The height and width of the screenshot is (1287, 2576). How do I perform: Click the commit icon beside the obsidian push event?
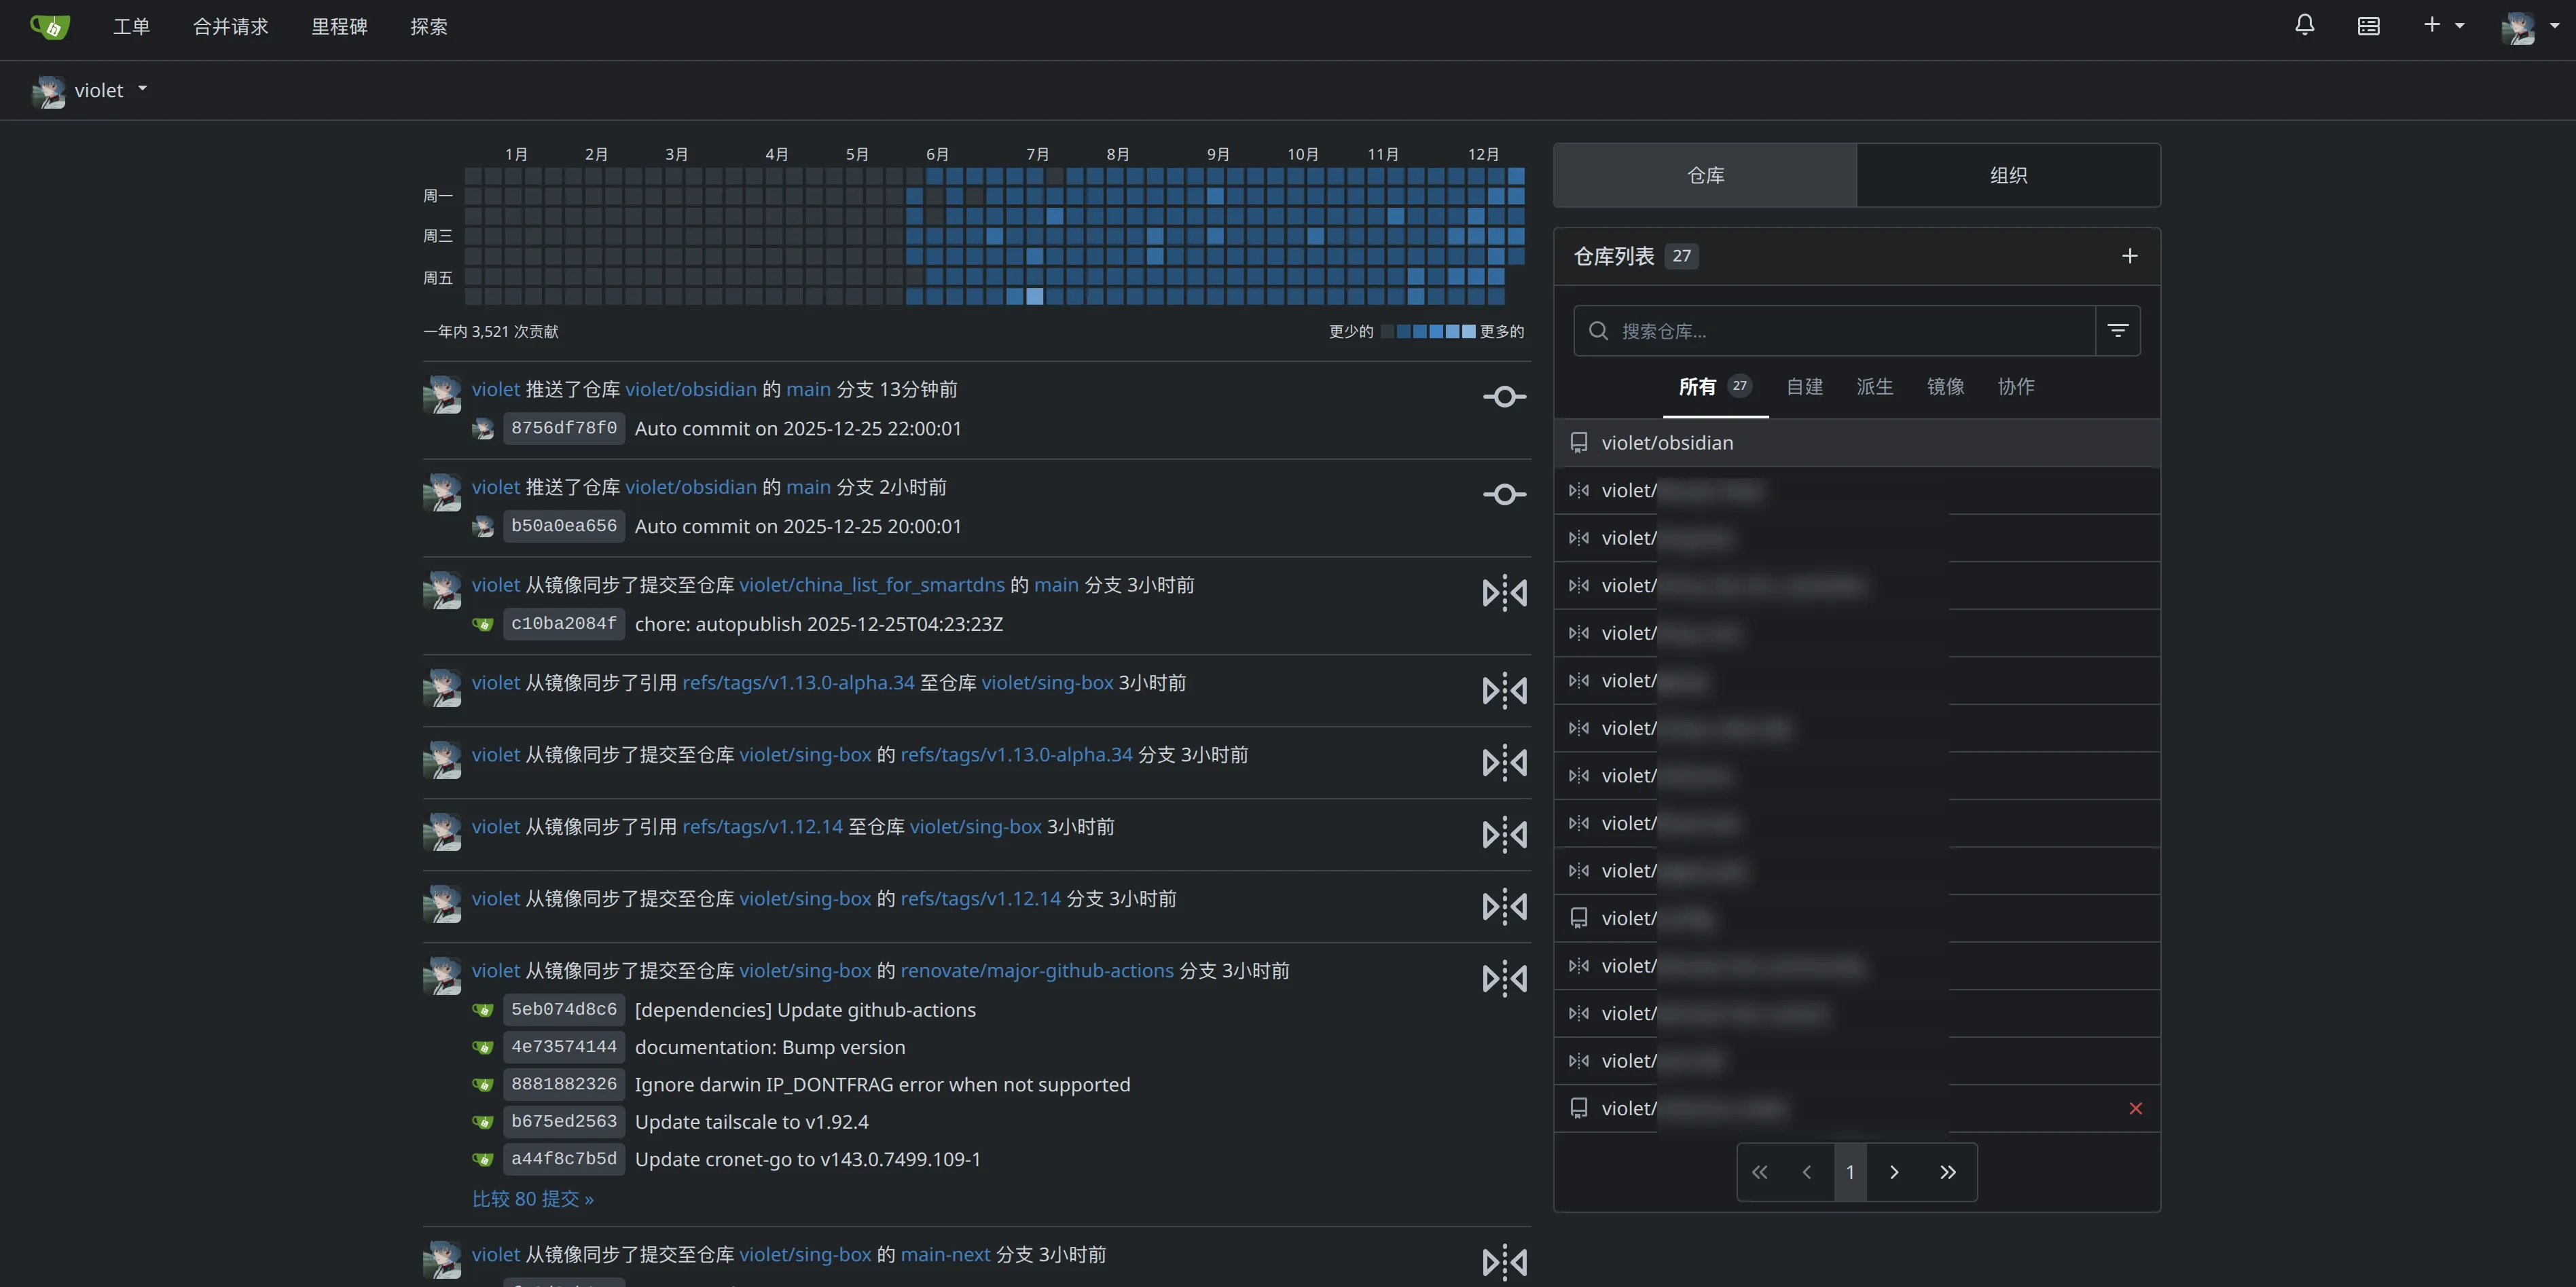point(1504,396)
